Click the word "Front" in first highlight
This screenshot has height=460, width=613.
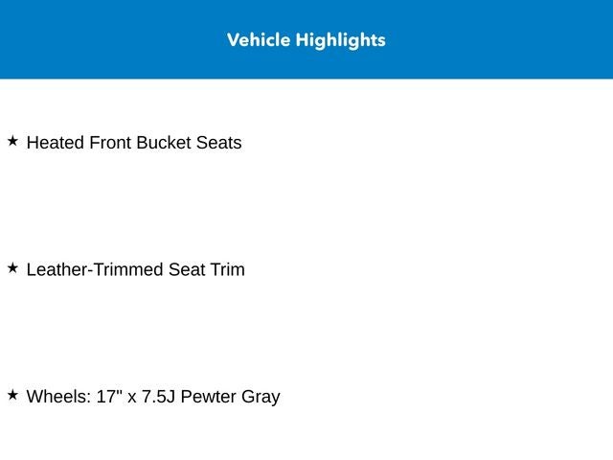(x=110, y=143)
